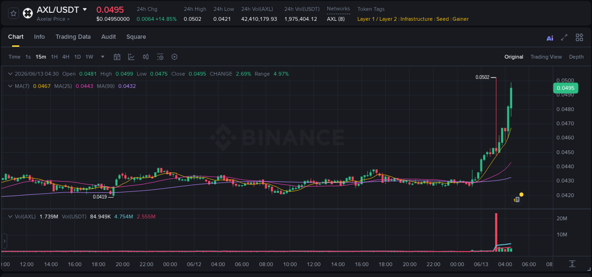This screenshot has height=277, width=592.
Task: Add AXL/USDT to favorites with star
Action: (13, 13)
